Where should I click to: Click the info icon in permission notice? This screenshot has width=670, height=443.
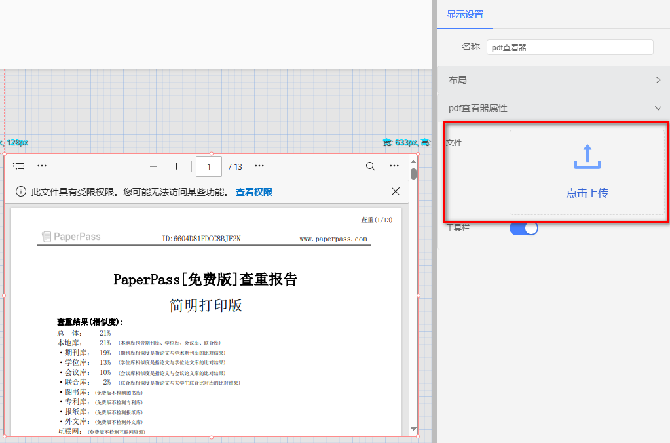(20, 191)
